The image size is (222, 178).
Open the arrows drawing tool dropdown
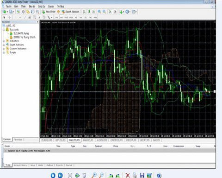coord(50,18)
